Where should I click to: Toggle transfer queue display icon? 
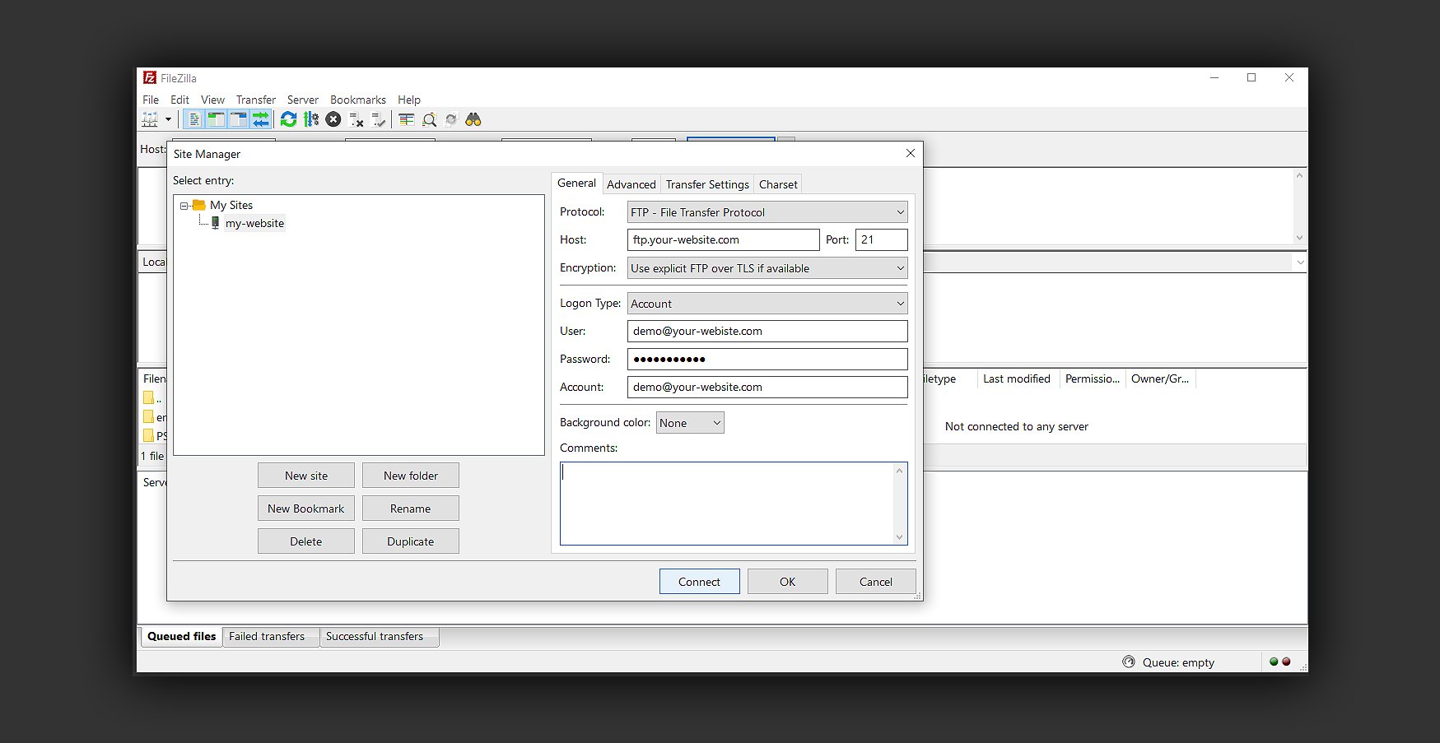point(260,119)
